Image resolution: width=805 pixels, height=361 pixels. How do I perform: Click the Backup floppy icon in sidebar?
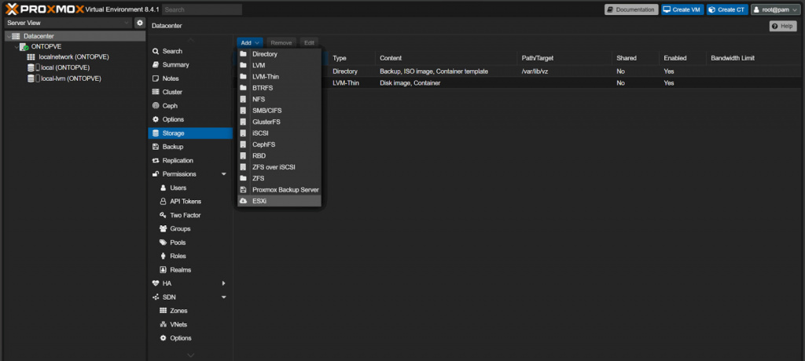(156, 147)
